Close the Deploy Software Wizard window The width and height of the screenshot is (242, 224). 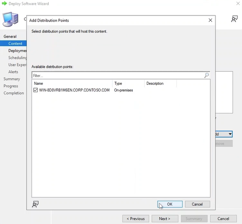point(238,3)
